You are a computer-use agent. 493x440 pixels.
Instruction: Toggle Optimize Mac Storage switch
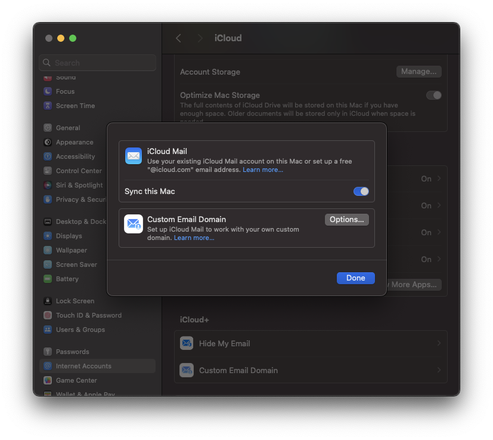433,95
